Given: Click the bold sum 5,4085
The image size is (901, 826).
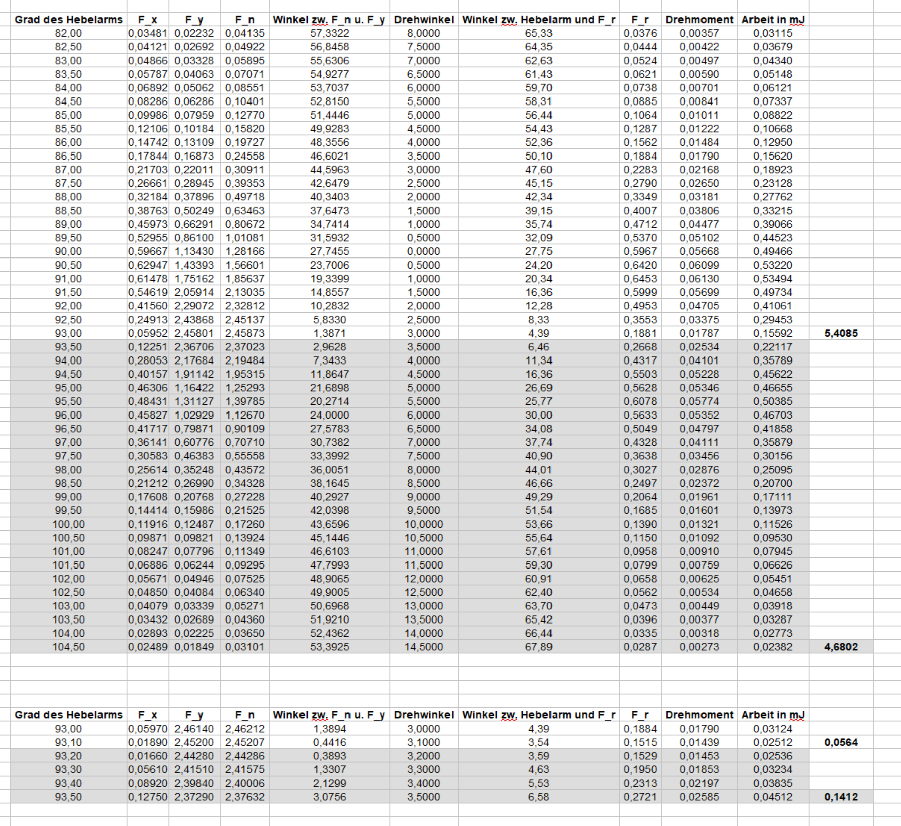Looking at the screenshot, I should (841, 333).
